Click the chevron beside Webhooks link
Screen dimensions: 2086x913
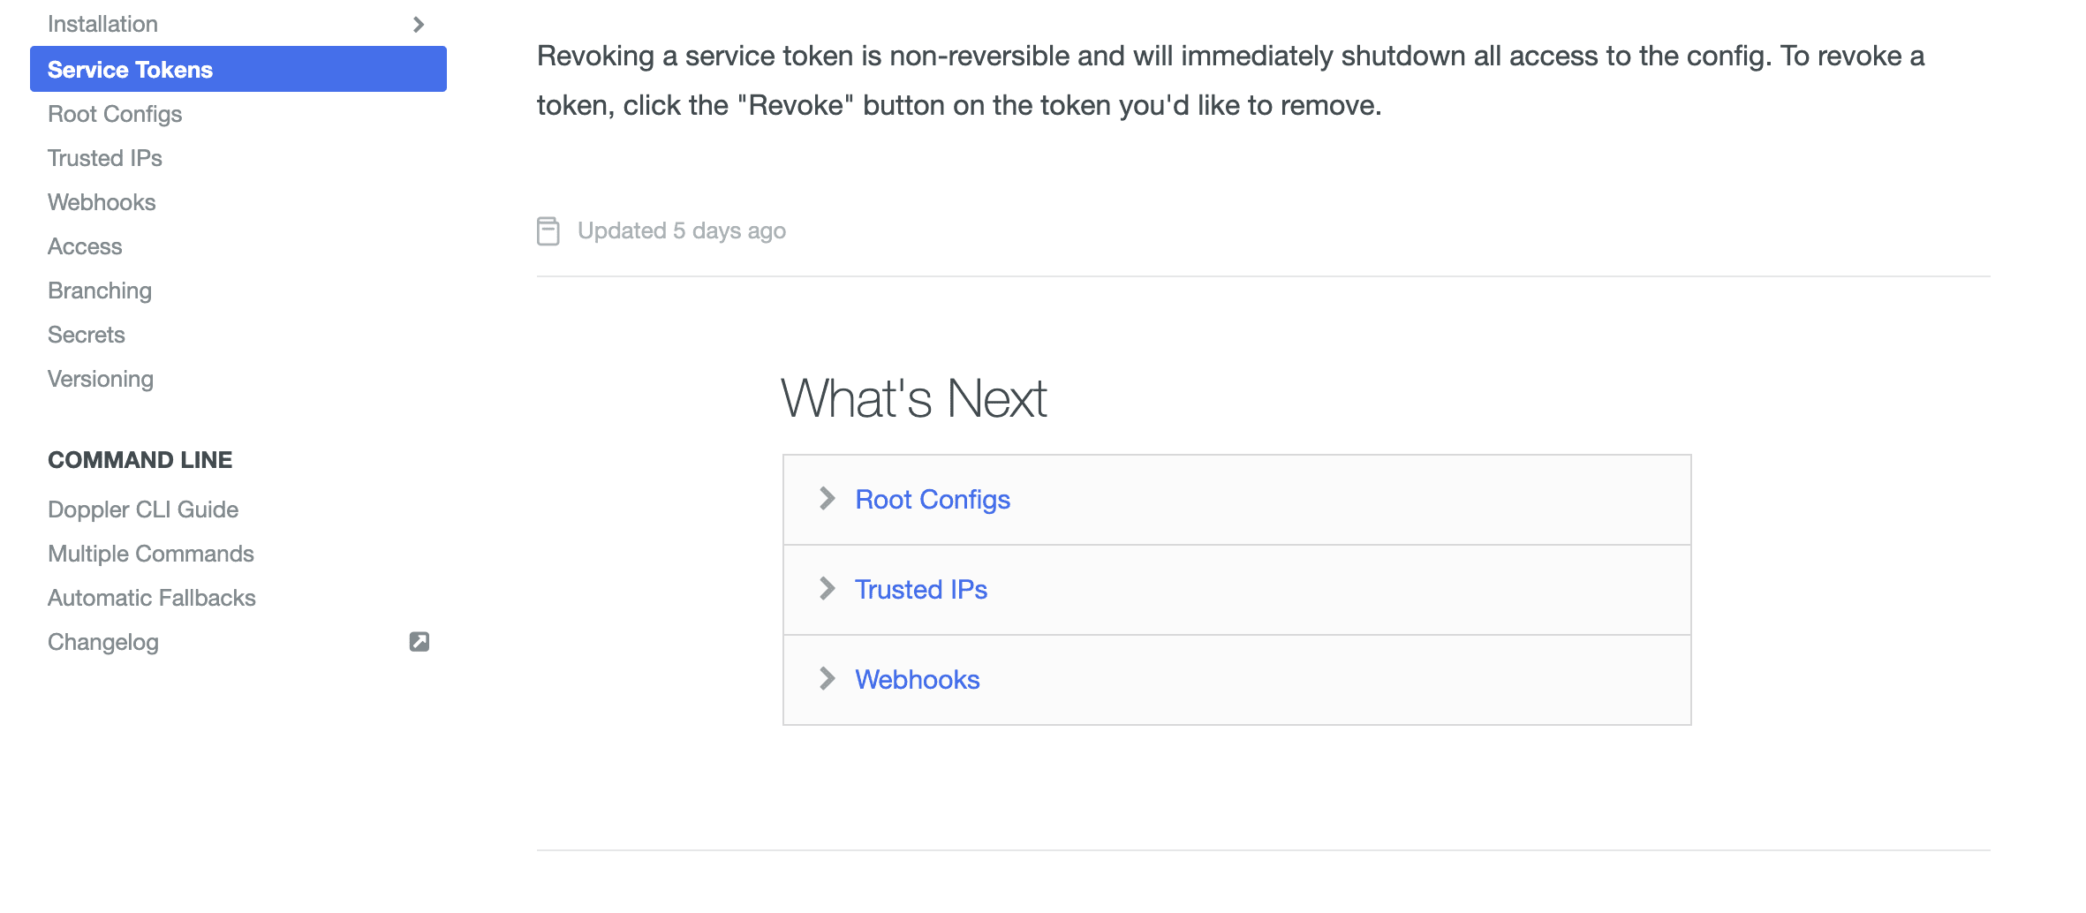827,679
